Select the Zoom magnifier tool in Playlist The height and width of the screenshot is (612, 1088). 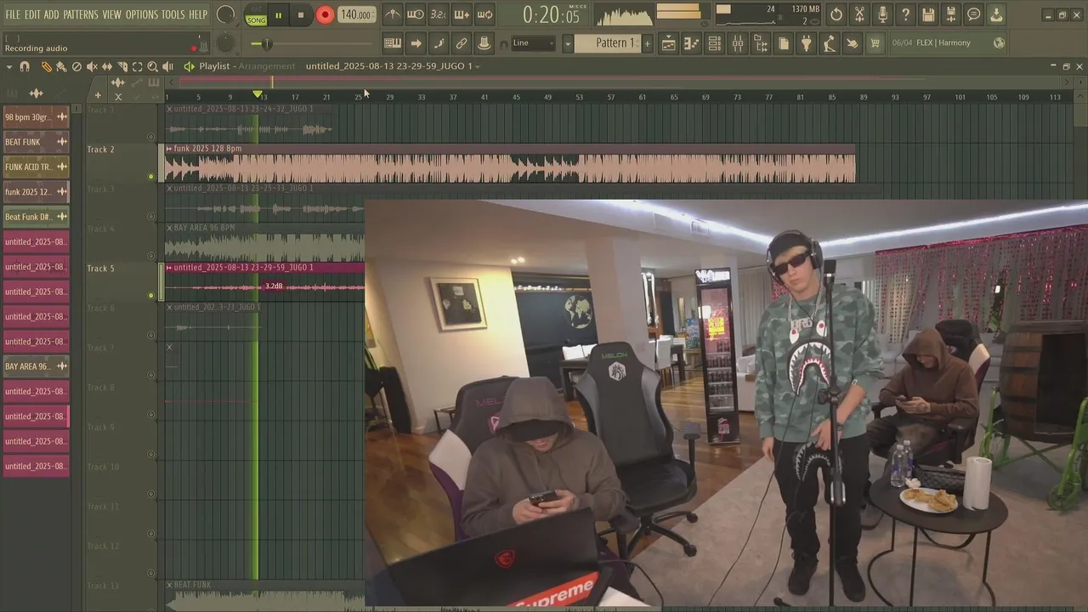[x=153, y=66]
